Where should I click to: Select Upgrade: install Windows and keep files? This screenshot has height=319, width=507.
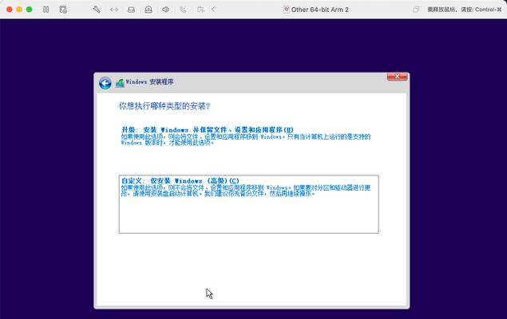(246, 136)
